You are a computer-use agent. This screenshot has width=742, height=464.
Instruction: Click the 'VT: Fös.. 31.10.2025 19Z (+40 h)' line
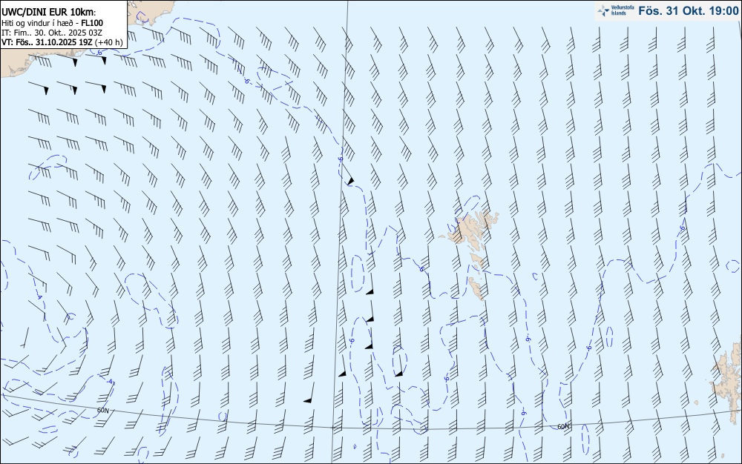tap(62, 42)
